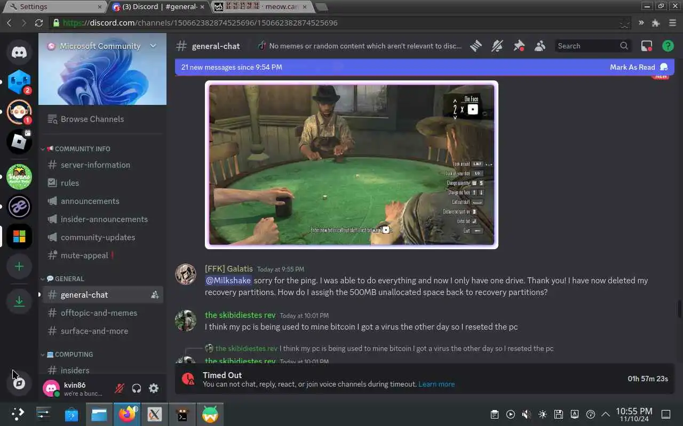The height and width of the screenshot is (426, 683).
Task: Open the surface-and-more channel
Action: [102, 331]
